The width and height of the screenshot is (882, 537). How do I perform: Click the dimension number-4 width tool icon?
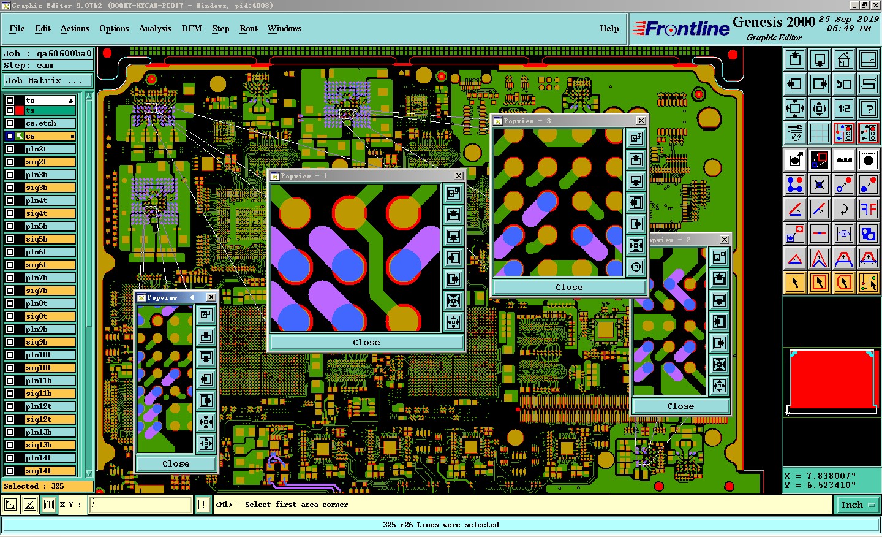(844, 234)
